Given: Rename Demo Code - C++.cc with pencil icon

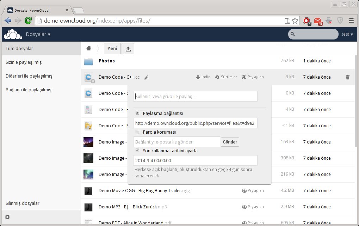Looking at the screenshot, I should tap(146, 78).
